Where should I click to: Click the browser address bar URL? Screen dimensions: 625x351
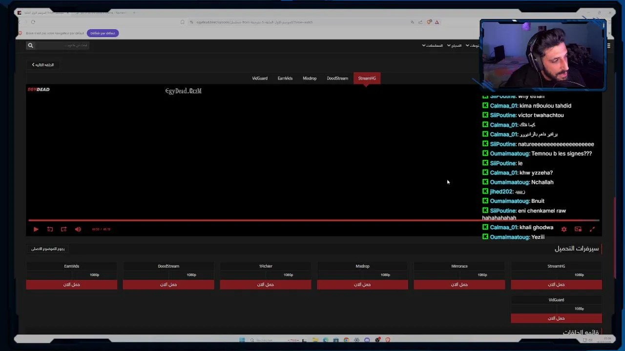(x=254, y=22)
